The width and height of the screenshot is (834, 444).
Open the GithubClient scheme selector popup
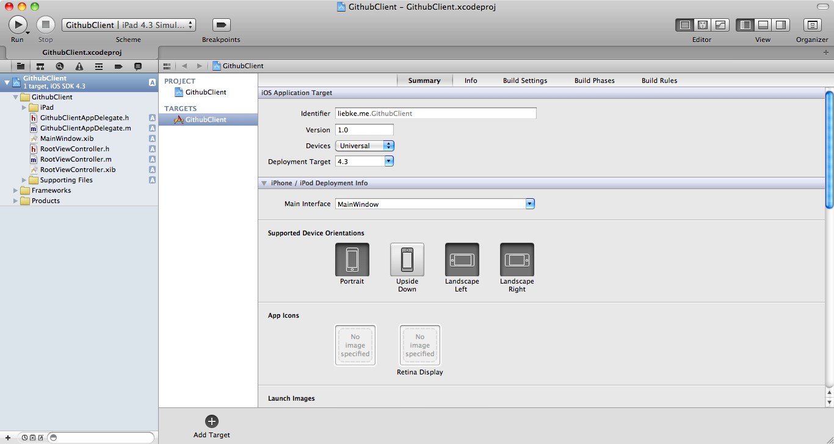click(129, 25)
